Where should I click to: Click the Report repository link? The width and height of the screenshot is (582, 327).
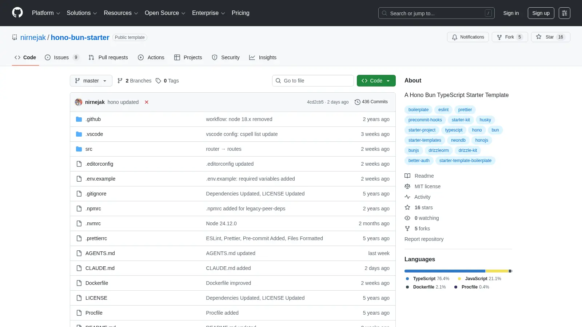pos(424,239)
